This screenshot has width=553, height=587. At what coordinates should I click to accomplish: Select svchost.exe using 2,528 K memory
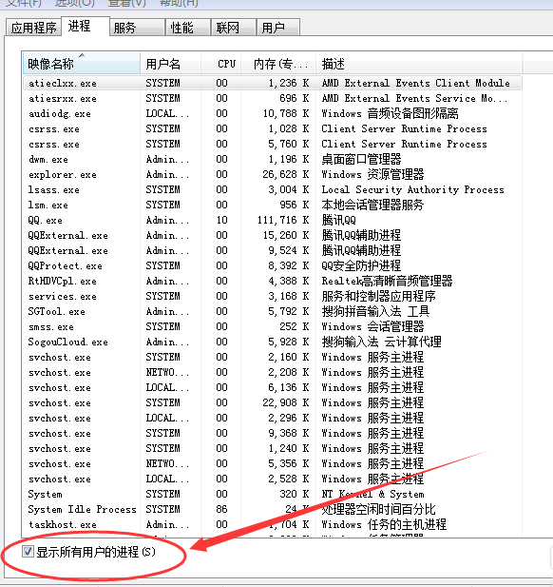[273, 479]
